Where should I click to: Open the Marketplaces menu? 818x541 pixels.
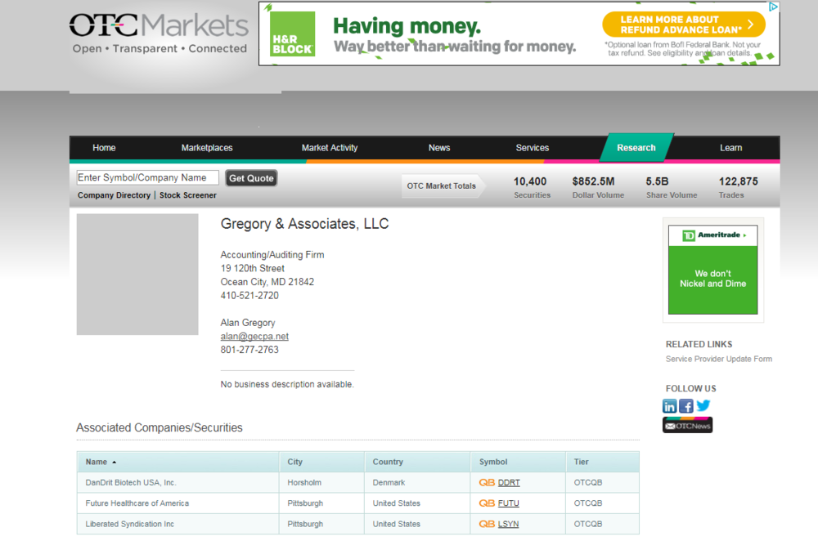pyautogui.click(x=207, y=148)
